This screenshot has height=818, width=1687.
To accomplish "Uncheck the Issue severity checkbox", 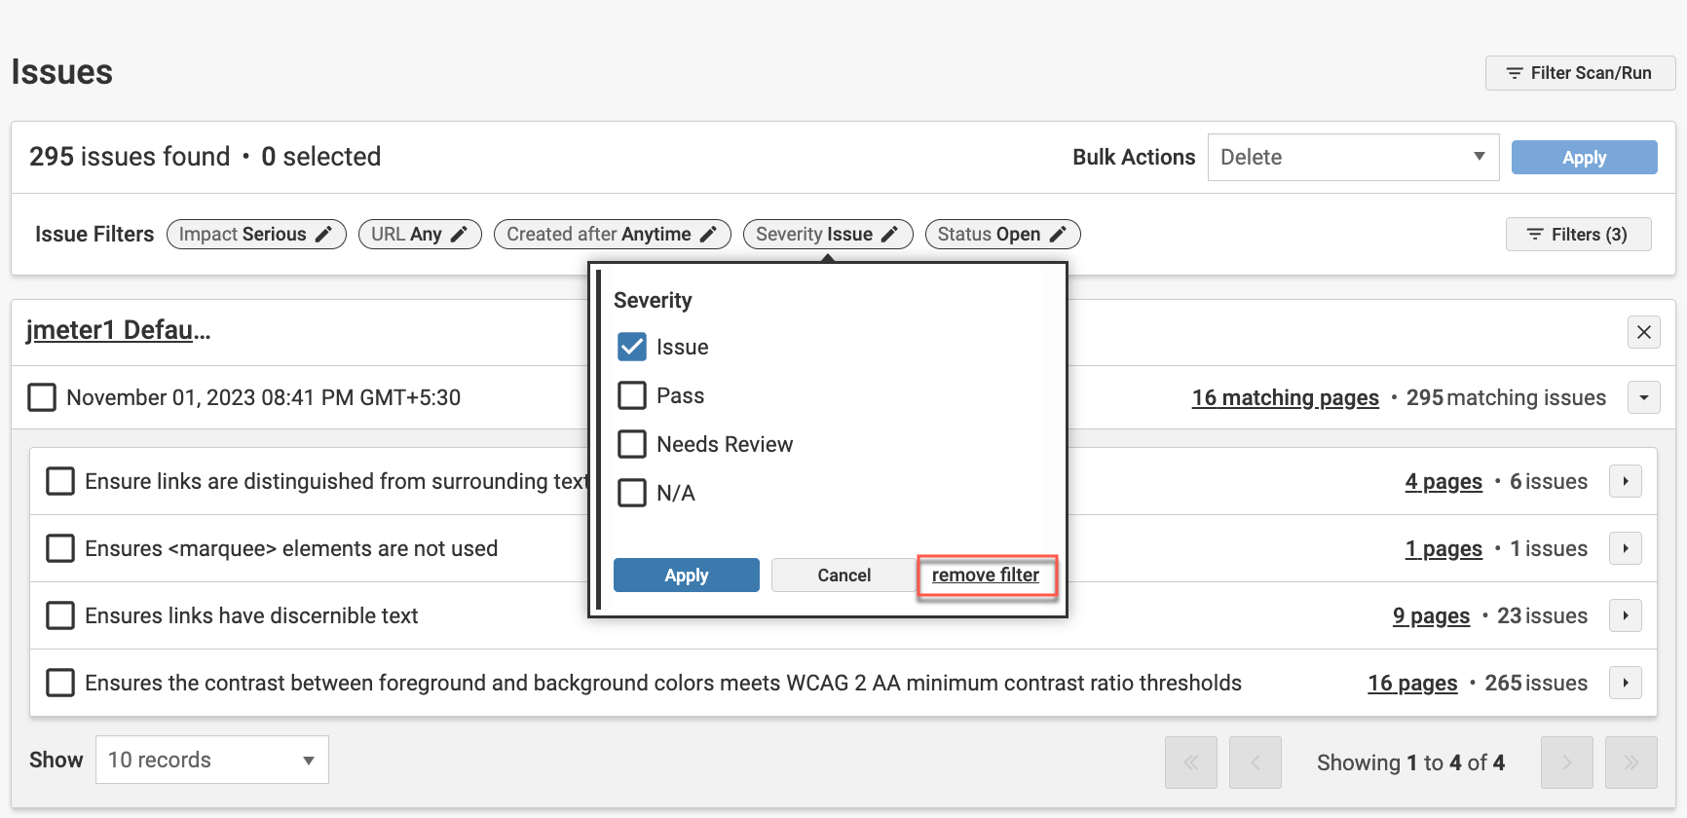I will coord(632,347).
